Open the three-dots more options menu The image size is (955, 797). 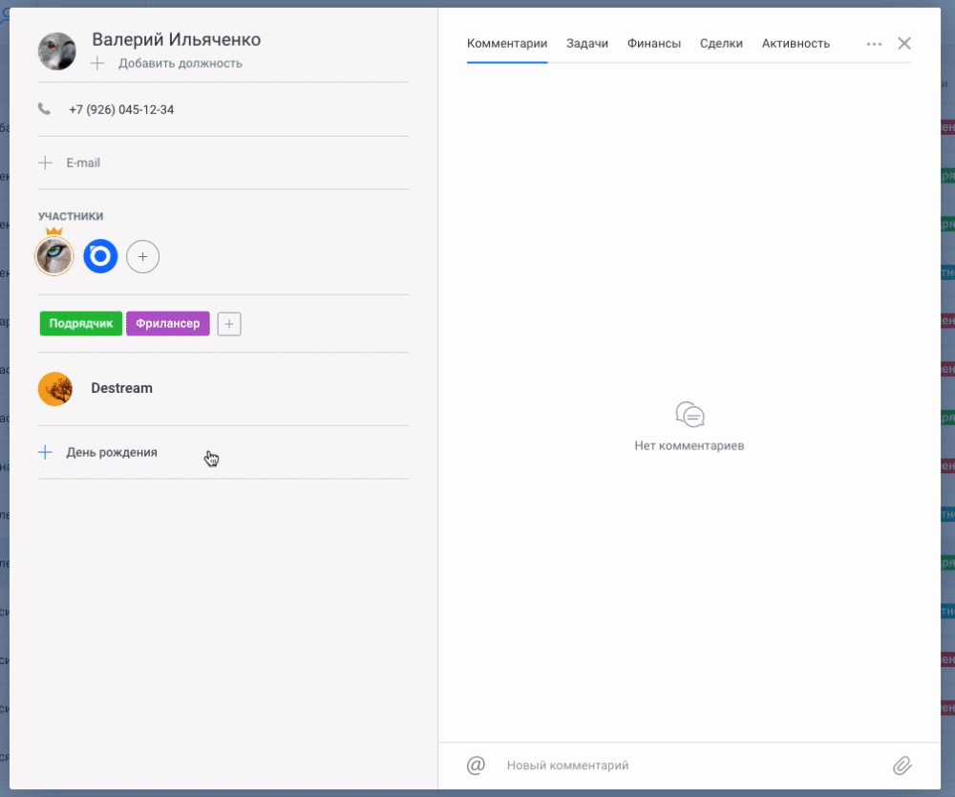click(x=874, y=44)
